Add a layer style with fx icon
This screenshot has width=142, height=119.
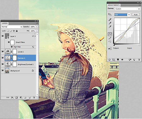click(12, 97)
